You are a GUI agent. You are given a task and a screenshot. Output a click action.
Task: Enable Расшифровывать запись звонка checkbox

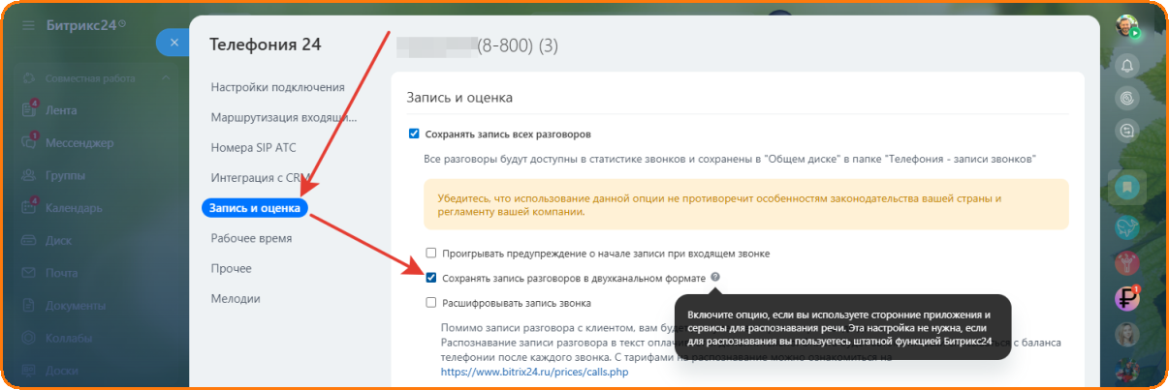coord(431,303)
